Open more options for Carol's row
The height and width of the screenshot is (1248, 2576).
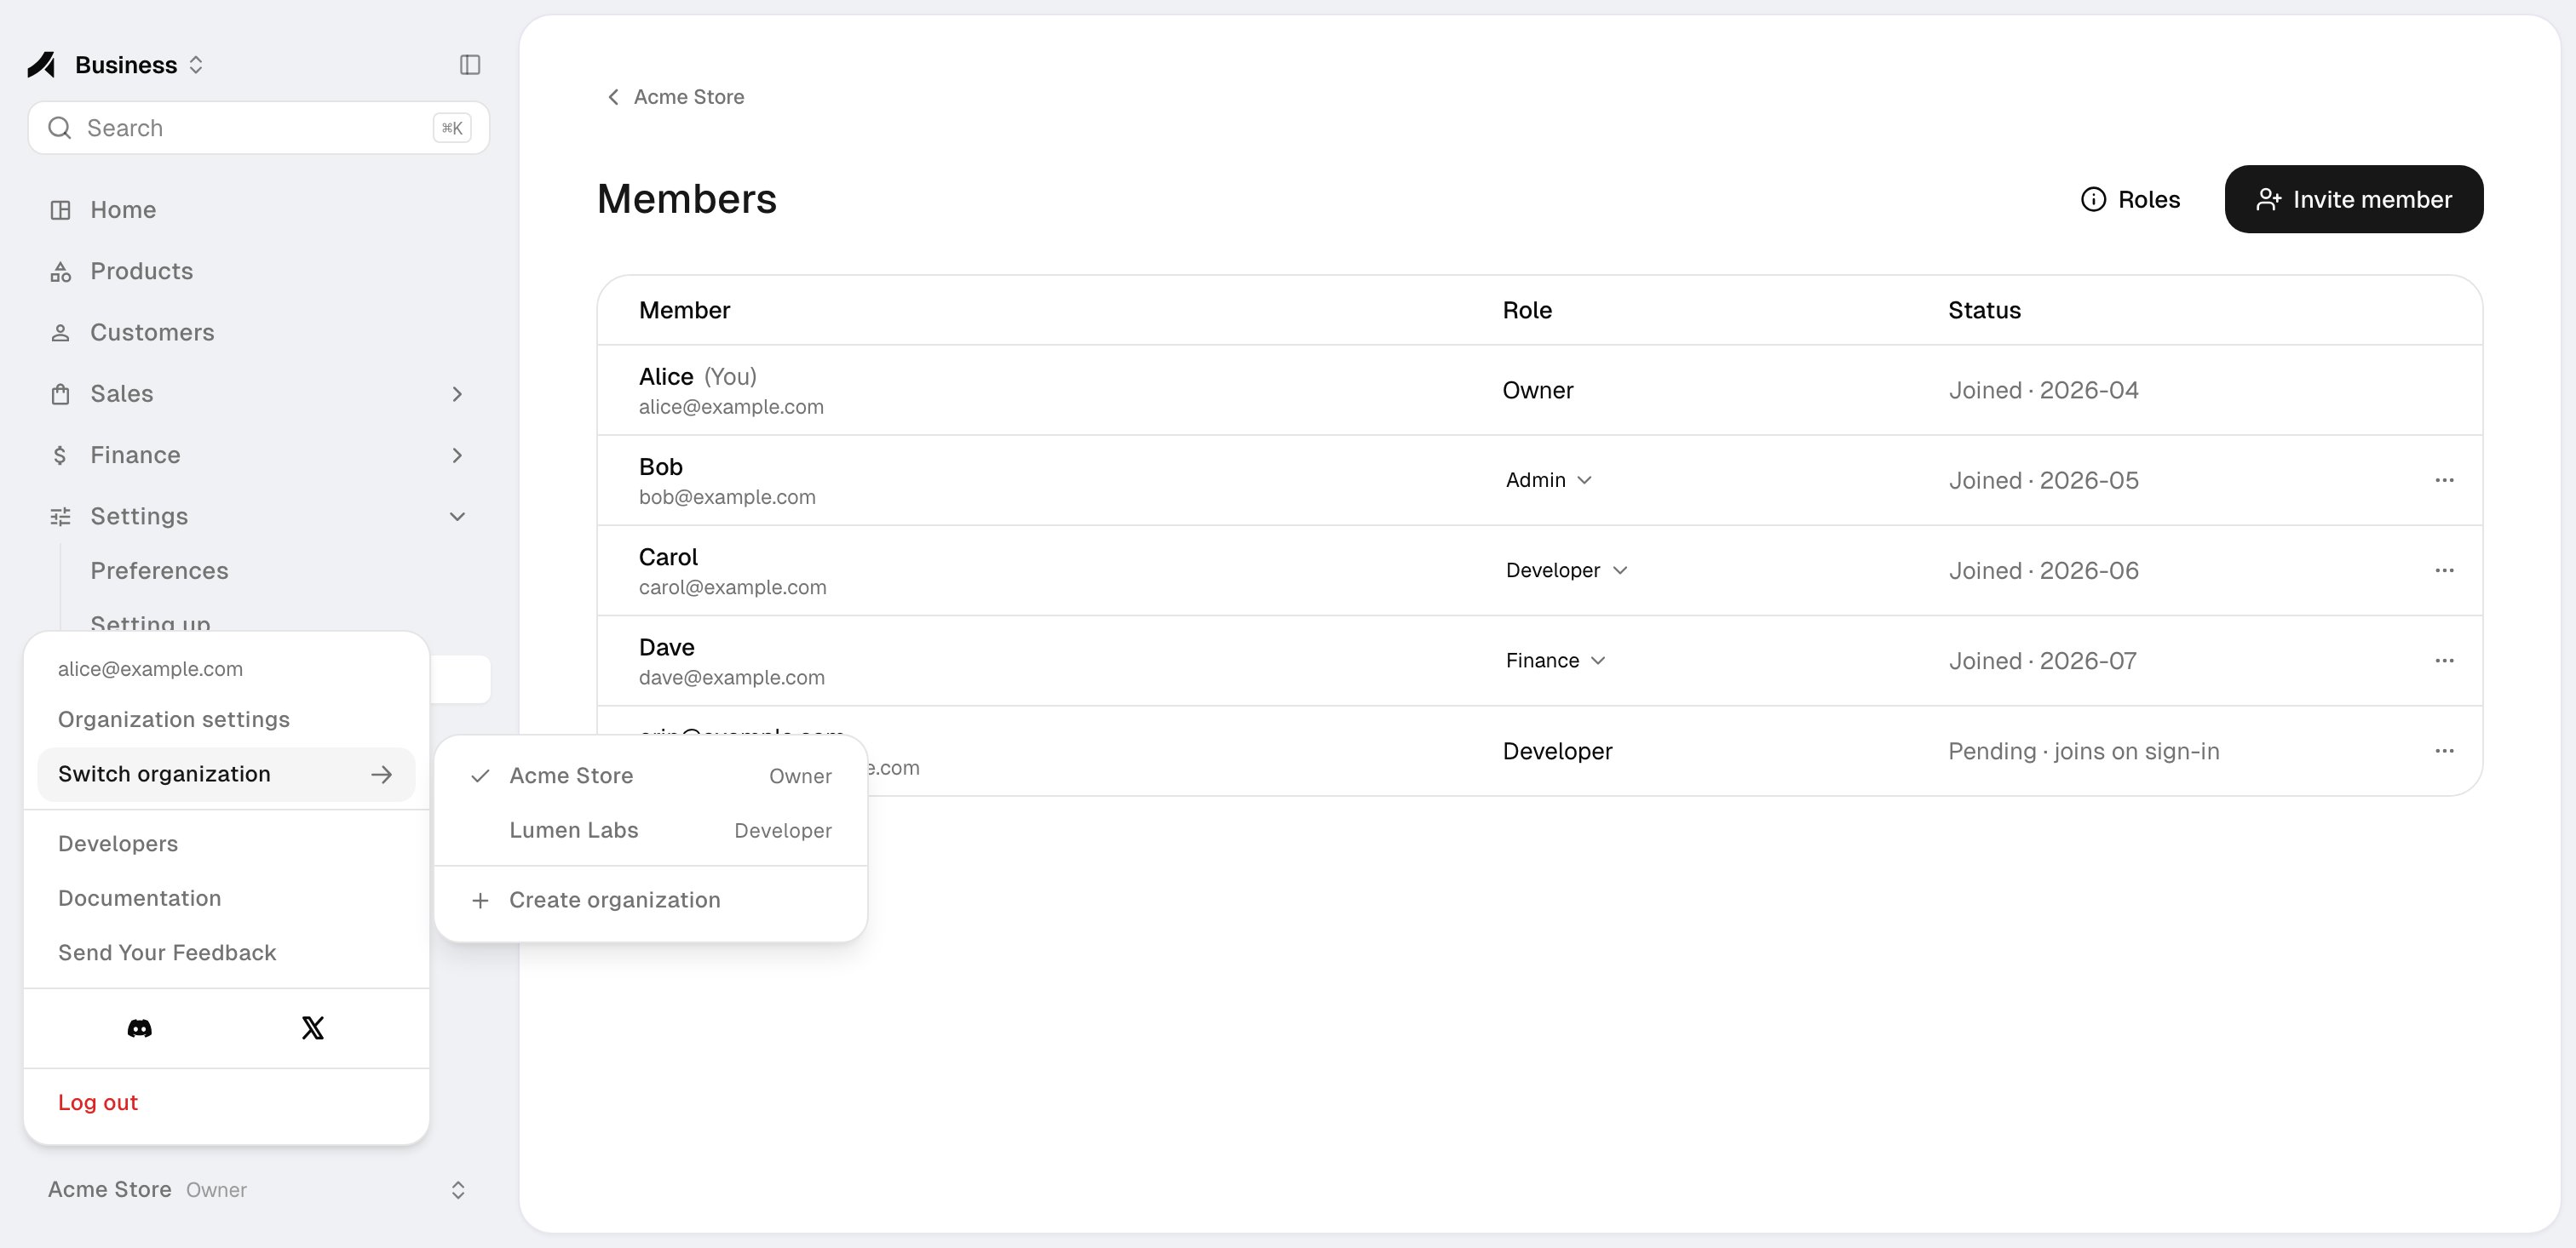tap(2444, 570)
